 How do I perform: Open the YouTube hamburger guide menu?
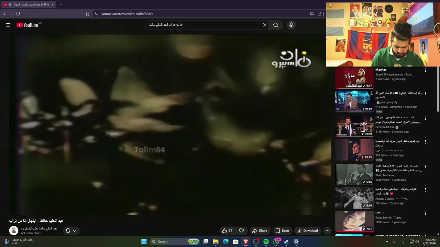pos(8,25)
